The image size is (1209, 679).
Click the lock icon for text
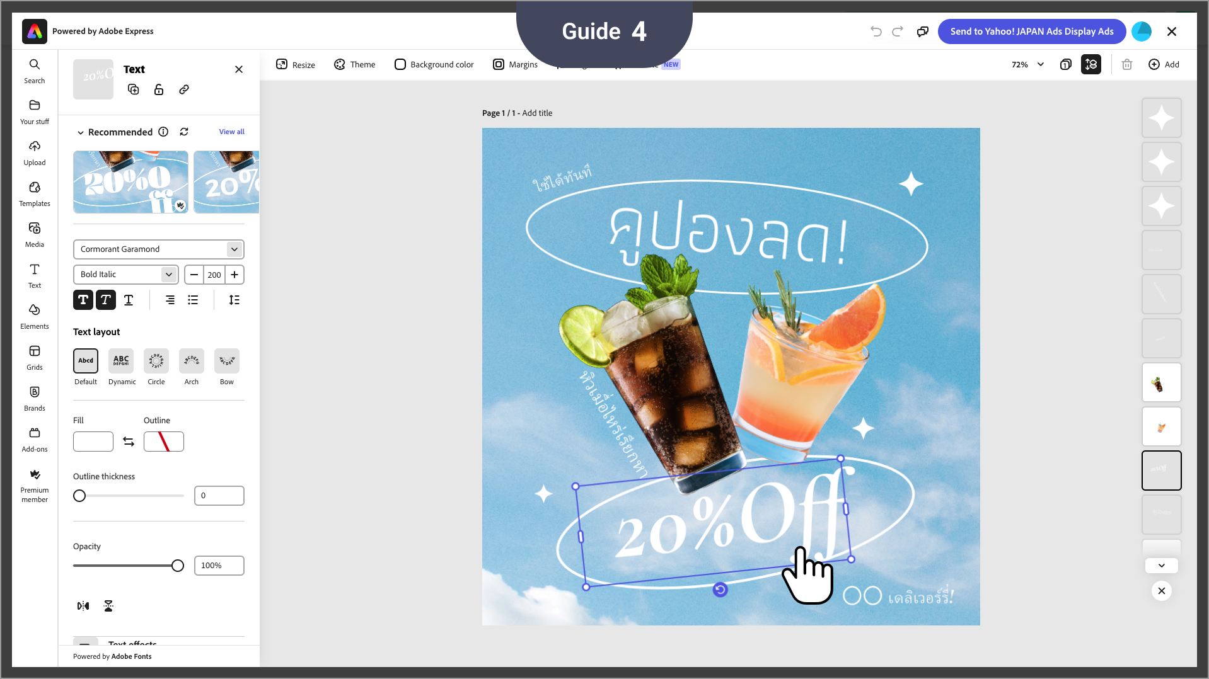point(159,89)
